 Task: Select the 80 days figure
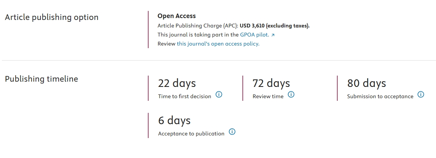[366, 83]
